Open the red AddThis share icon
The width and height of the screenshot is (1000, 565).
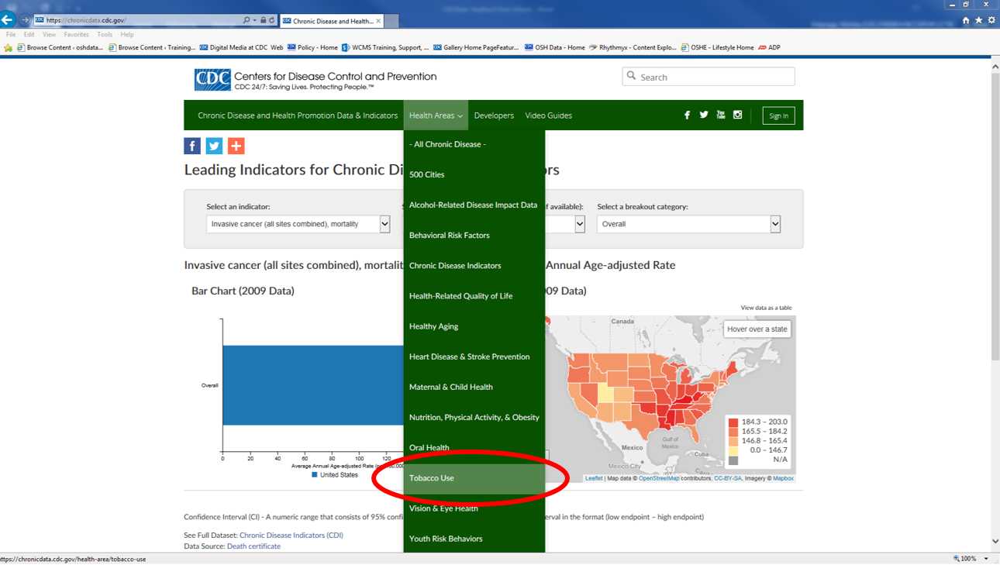(236, 145)
